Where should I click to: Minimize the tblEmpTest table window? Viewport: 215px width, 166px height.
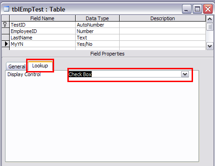[x=187, y=9]
